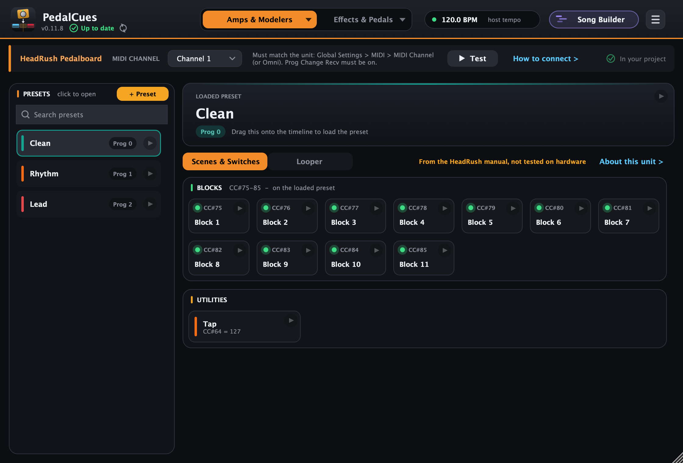Open the Amps & Modelers dropdown
This screenshot has width=683, height=463.
(x=259, y=19)
